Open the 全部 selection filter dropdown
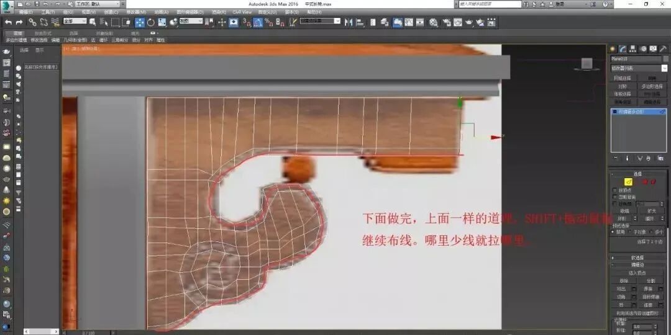The image size is (671, 335). [x=75, y=21]
